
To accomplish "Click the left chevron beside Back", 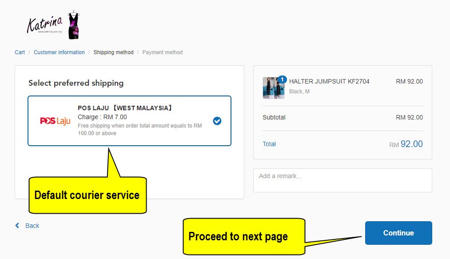I will pos(17,226).
